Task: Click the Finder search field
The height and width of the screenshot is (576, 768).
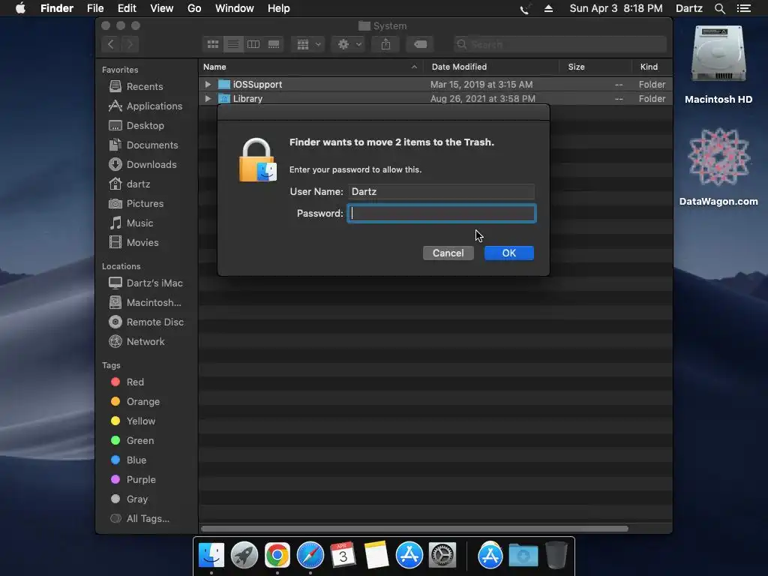Action: pyautogui.click(x=559, y=44)
